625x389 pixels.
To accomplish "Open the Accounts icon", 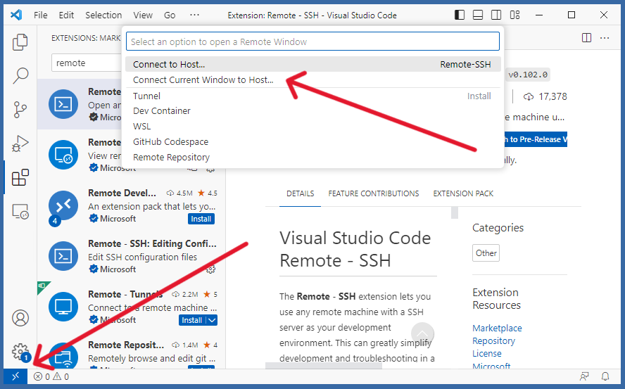I will click(20, 318).
